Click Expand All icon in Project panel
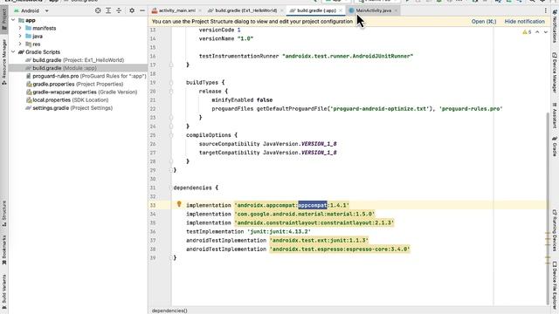This screenshot has width=559, height=314. [108, 10]
